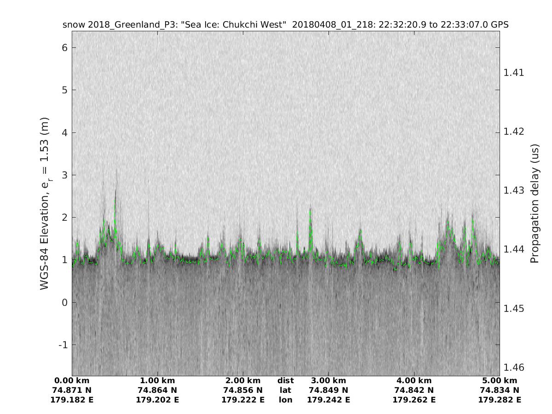
Task: Click the 179.242 E longitude label
Action: click(328, 400)
